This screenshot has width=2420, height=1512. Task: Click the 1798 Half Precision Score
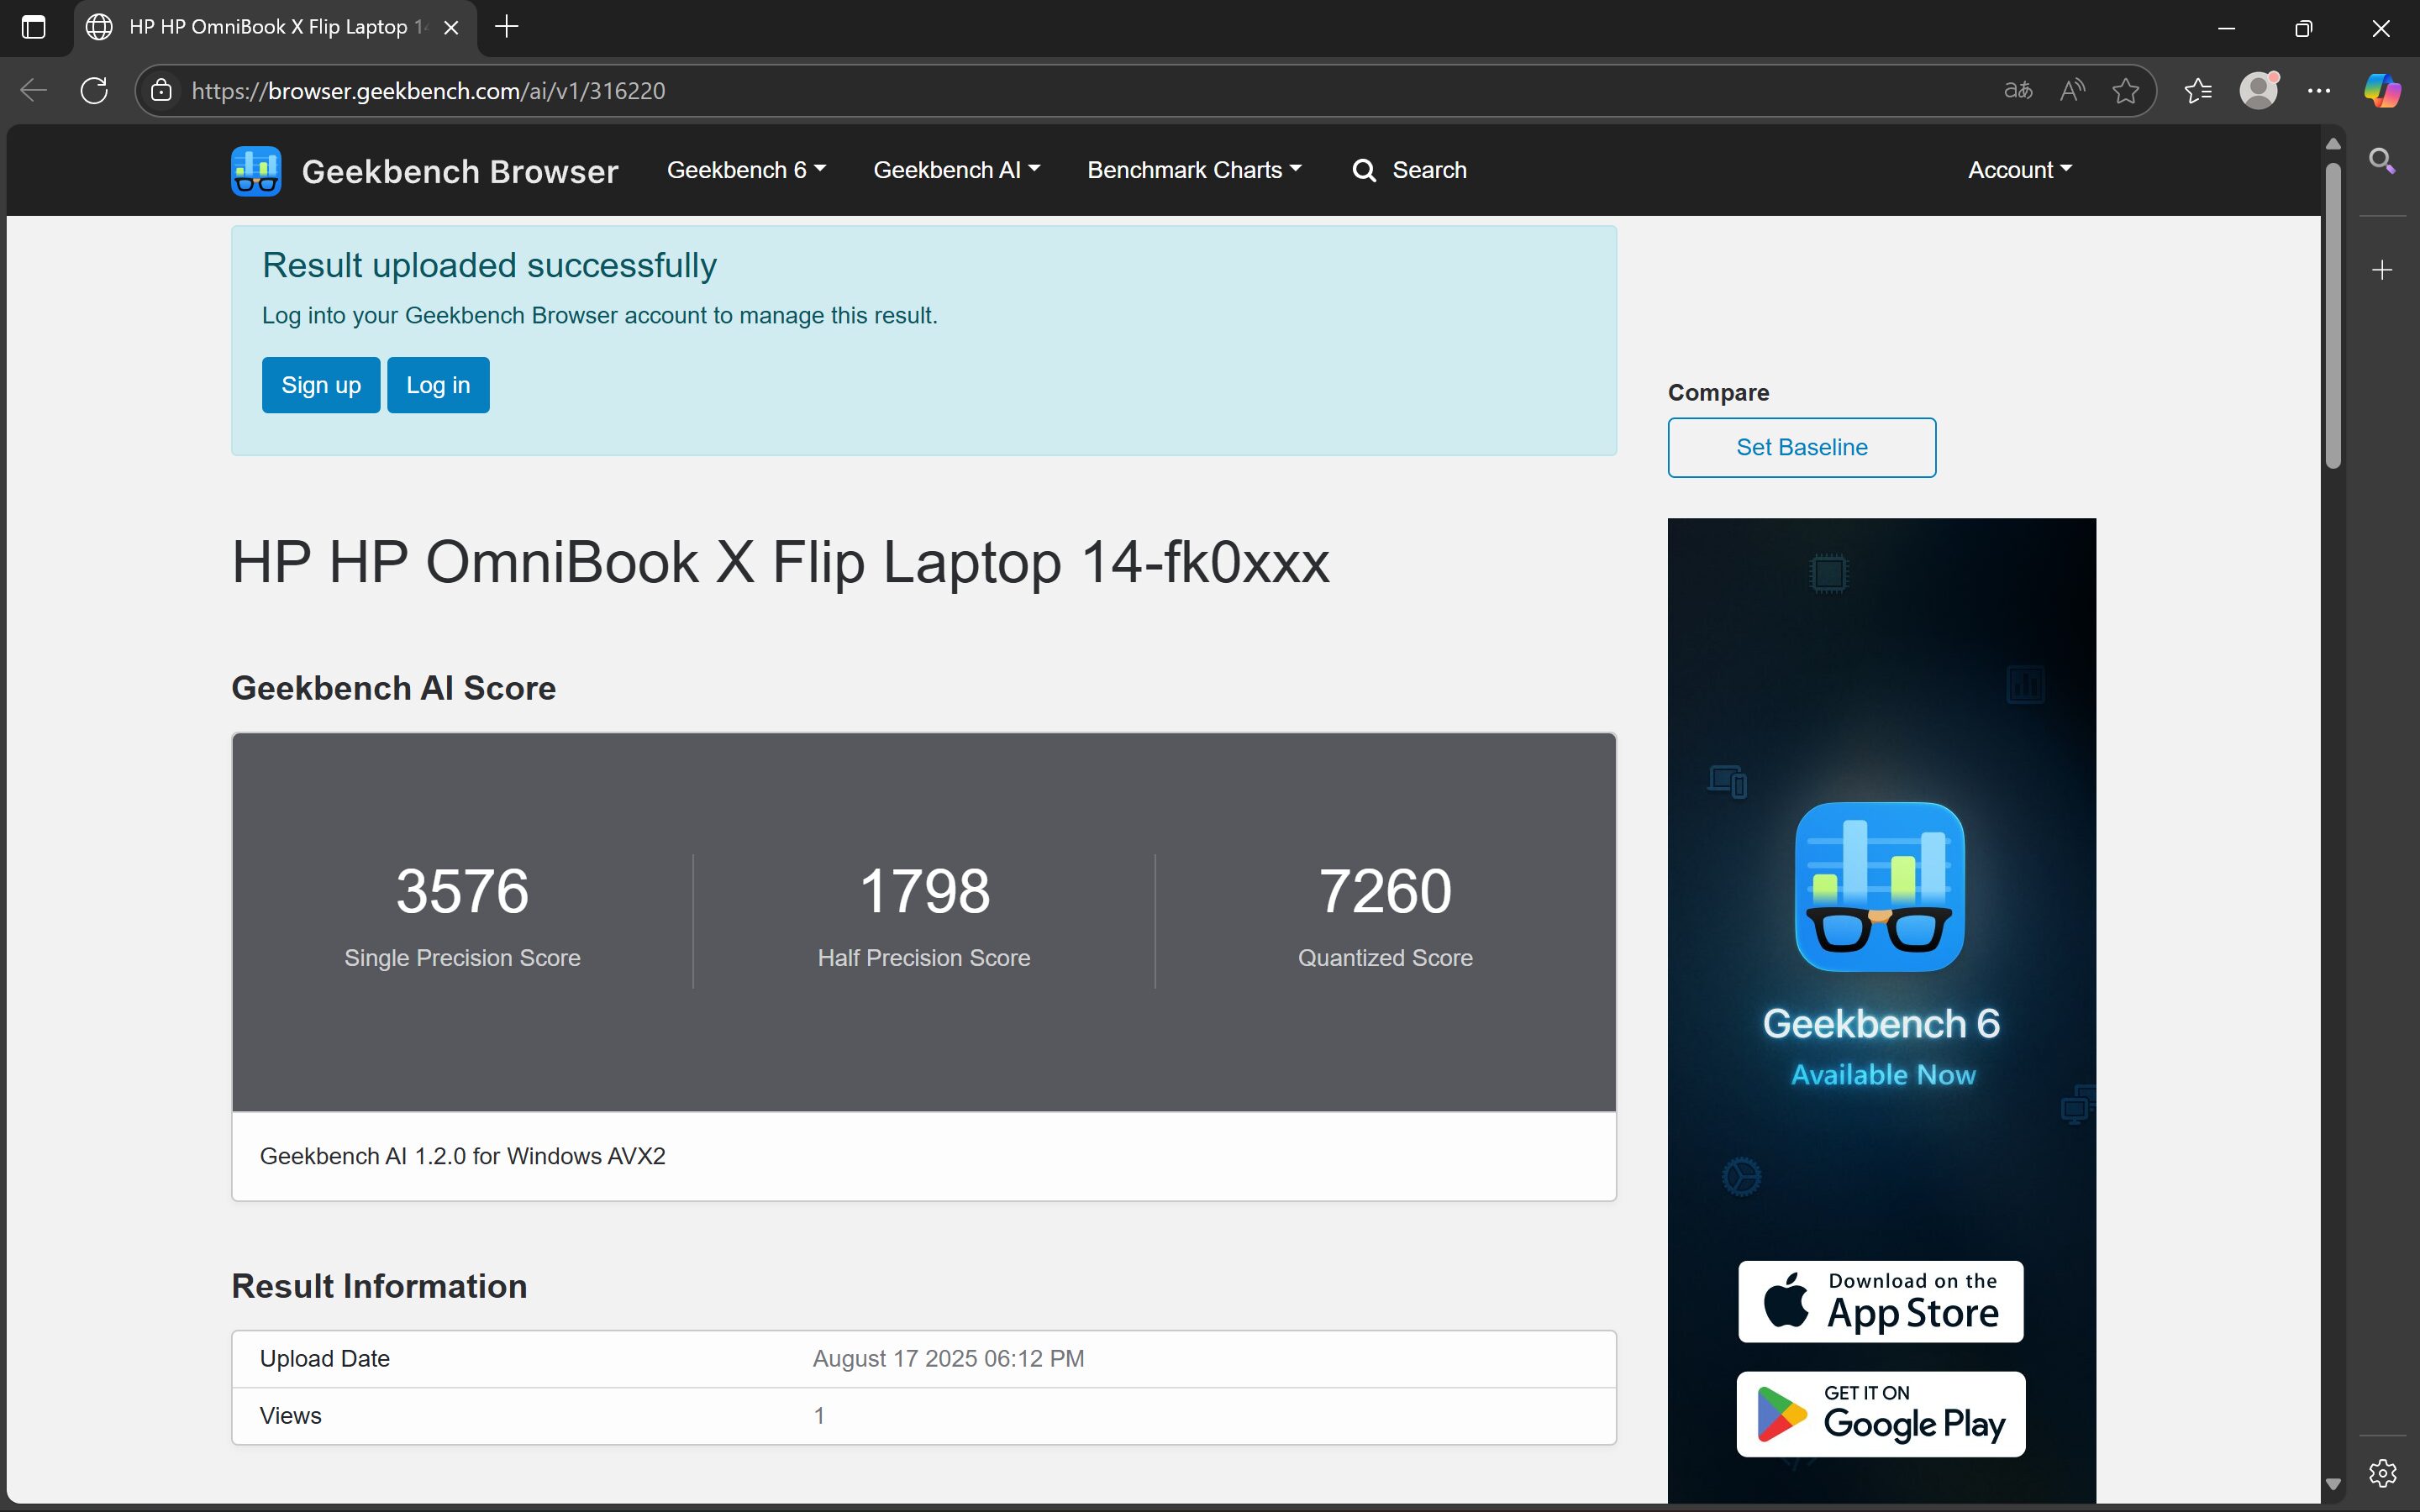pyautogui.click(x=924, y=890)
